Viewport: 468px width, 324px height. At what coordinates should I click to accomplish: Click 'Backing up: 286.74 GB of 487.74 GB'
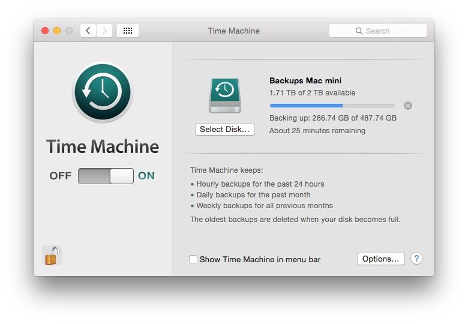[333, 118]
